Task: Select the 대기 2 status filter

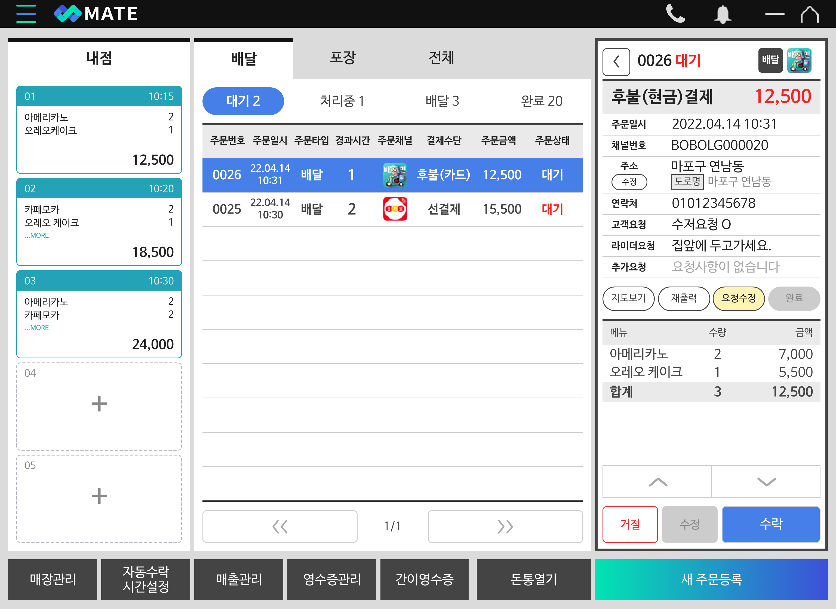Action: point(243,101)
